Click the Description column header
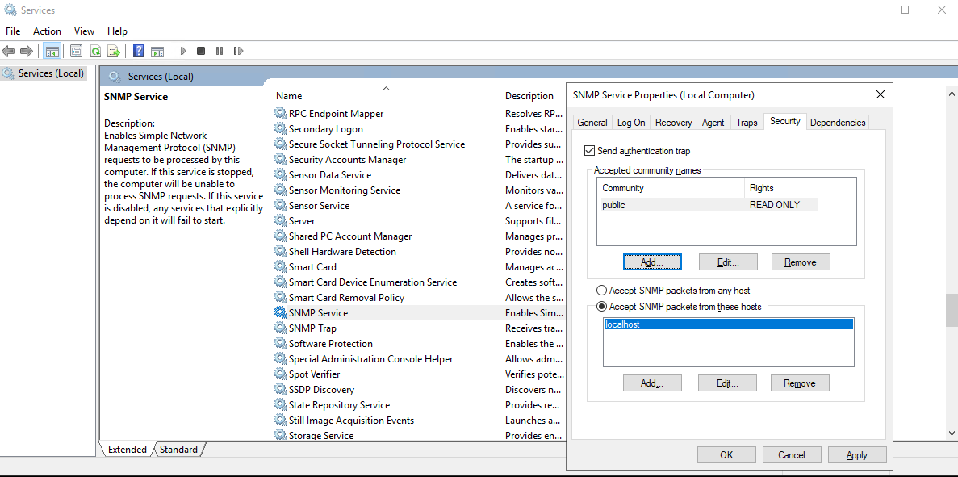The width and height of the screenshot is (958, 477). [533, 96]
